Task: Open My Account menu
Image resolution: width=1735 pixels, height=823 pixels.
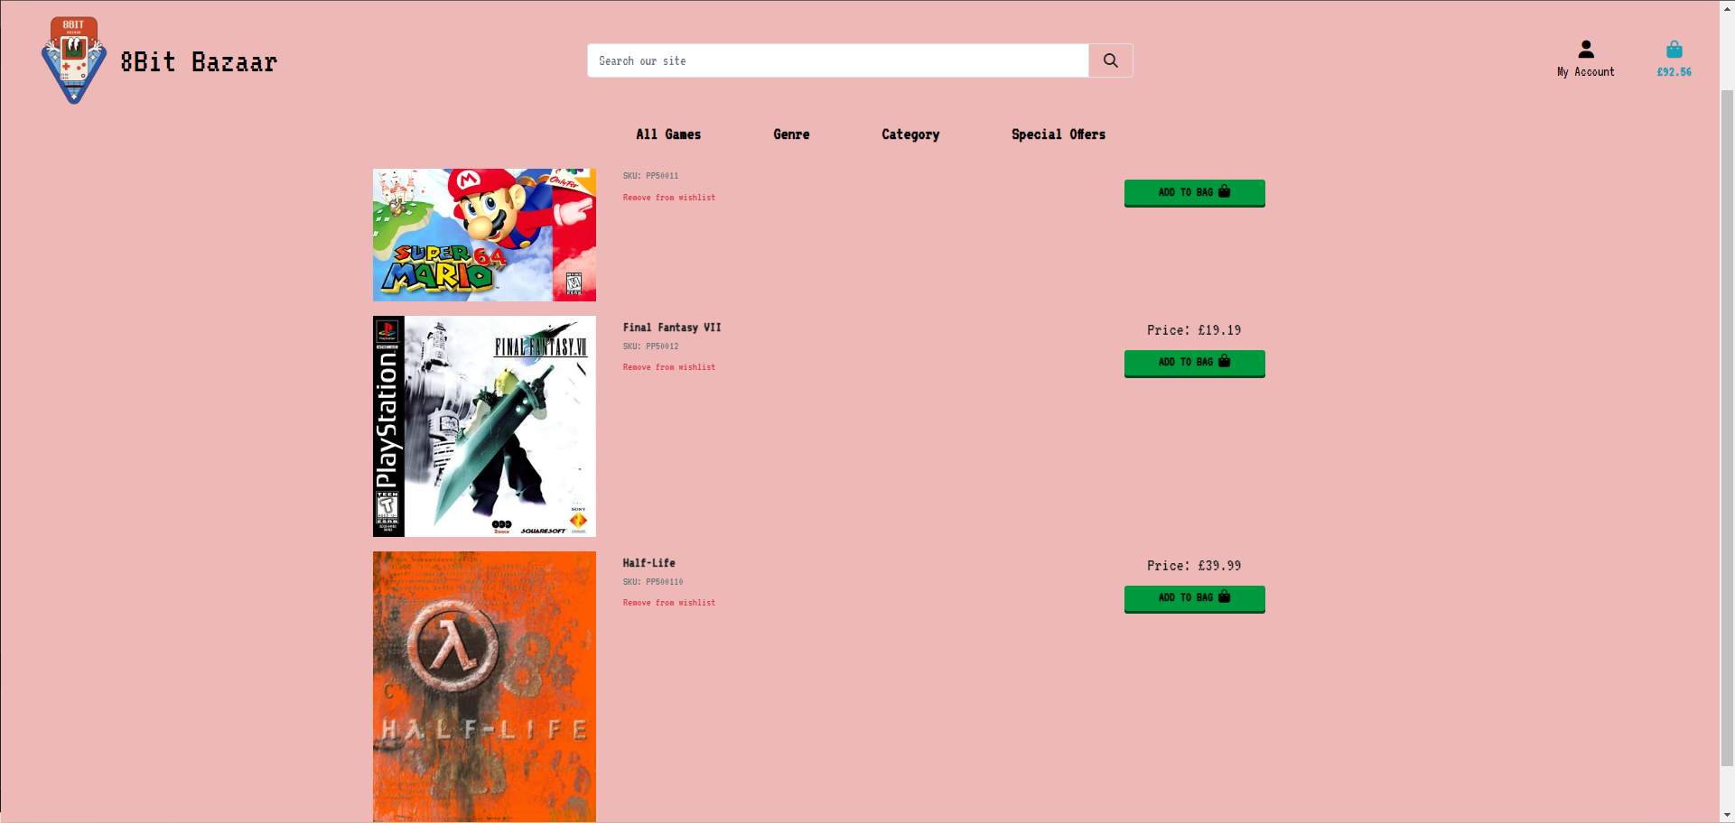Action: click(1586, 60)
